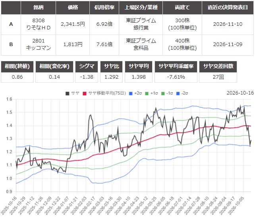Click the 300株 (100株単位) cell

pyautogui.click(x=182, y=24)
